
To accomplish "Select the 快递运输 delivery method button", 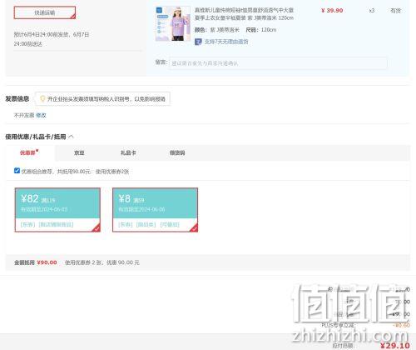I will pyautogui.click(x=45, y=12).
